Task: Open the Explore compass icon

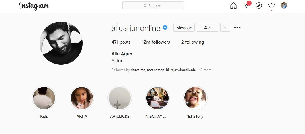Action: [259, 6]
